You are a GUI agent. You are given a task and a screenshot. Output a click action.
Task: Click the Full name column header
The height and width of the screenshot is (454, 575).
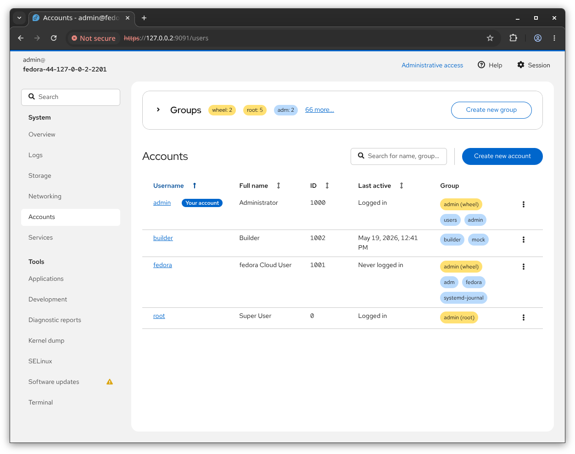(x=254, y=186)
